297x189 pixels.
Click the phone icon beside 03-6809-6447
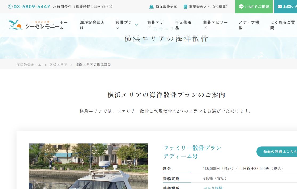[10, 7]
